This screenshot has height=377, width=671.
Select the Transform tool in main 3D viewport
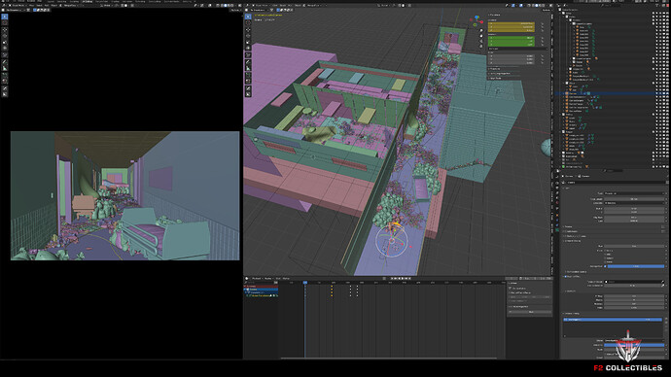pyautogui.click(x=248, y=49)
